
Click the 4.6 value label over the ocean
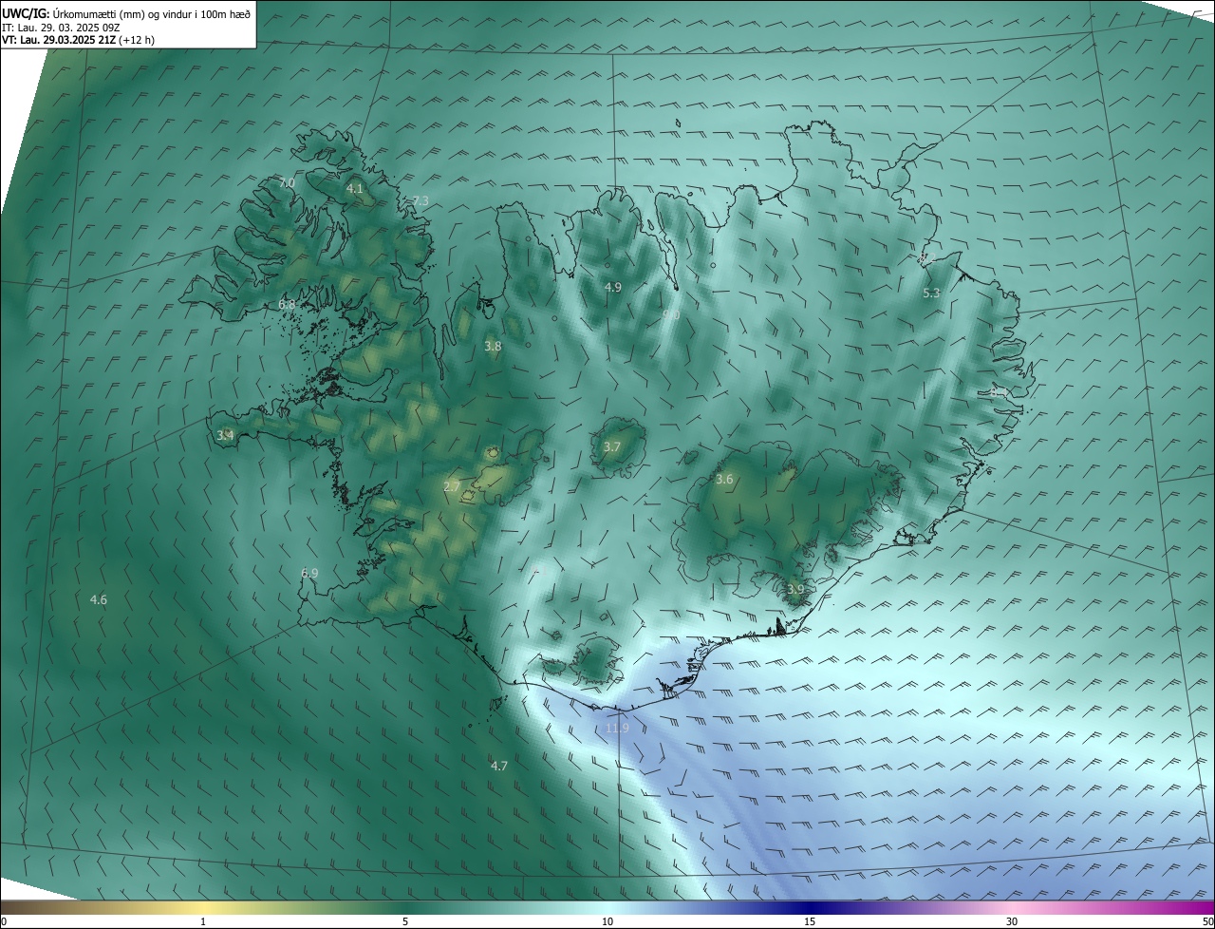point(98,599)
